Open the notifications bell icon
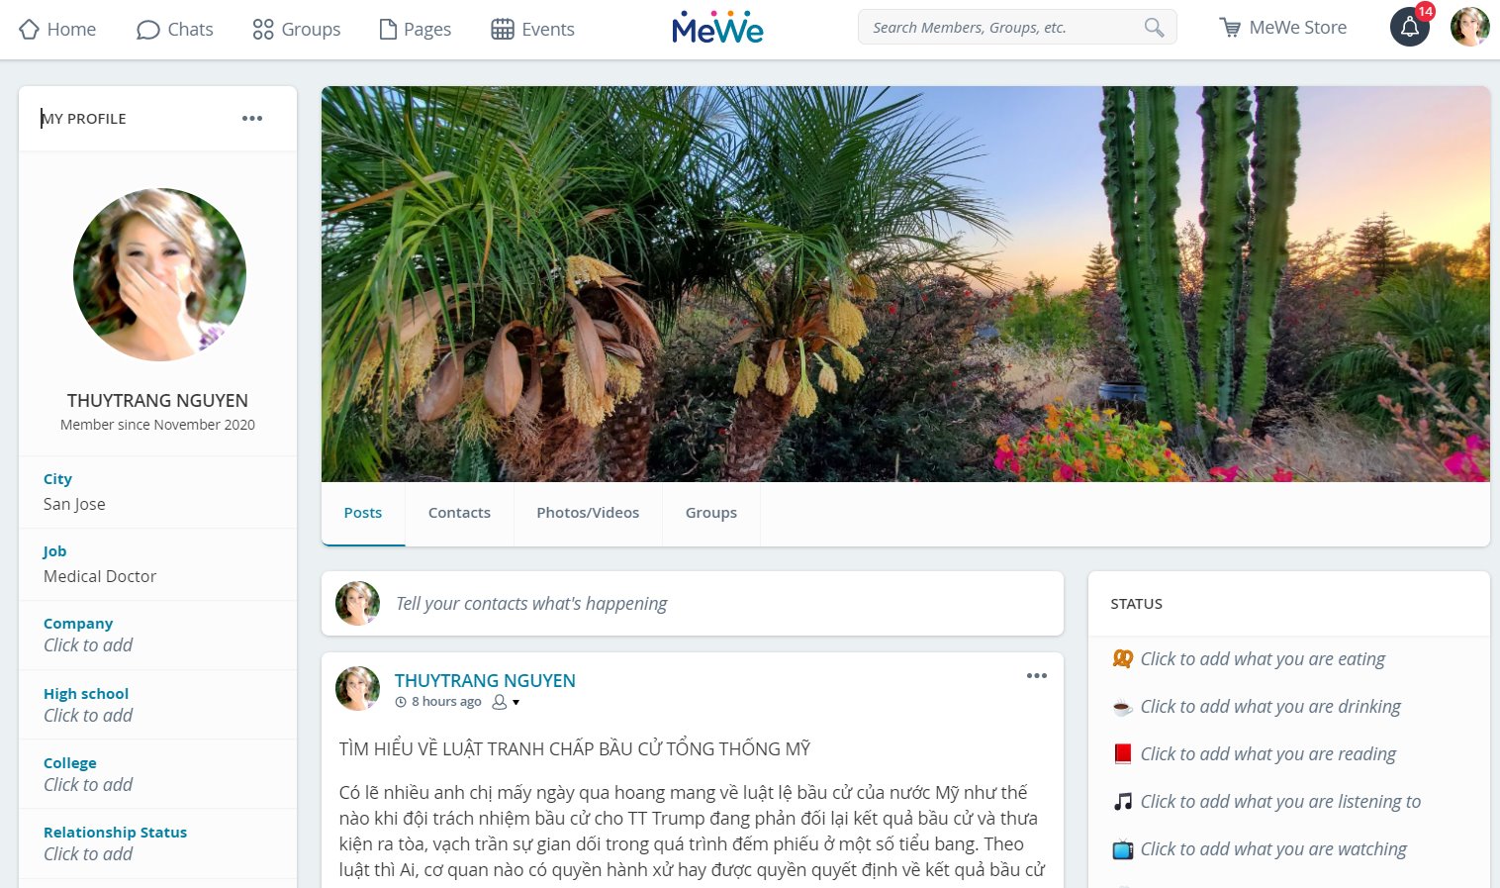 click(1409, 28)
